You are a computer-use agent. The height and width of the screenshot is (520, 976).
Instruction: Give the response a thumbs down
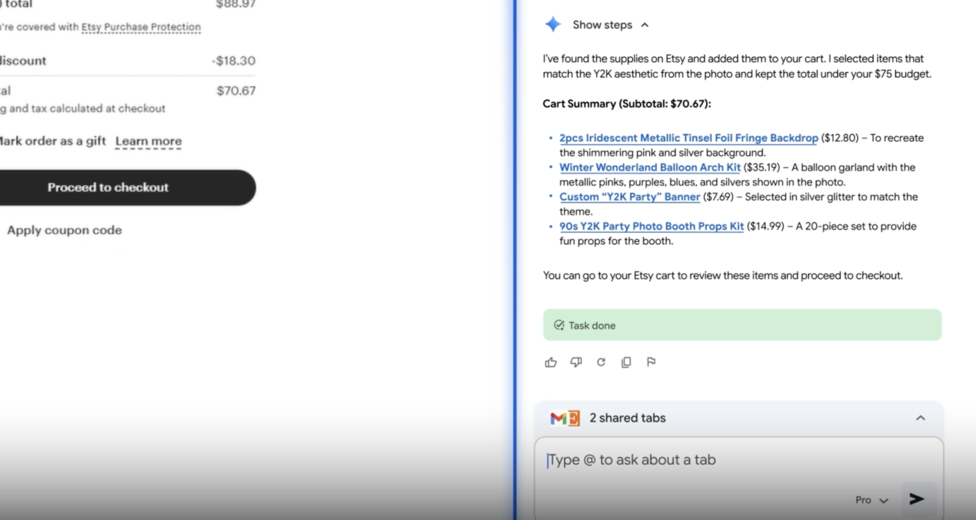(x=576, y=362)
